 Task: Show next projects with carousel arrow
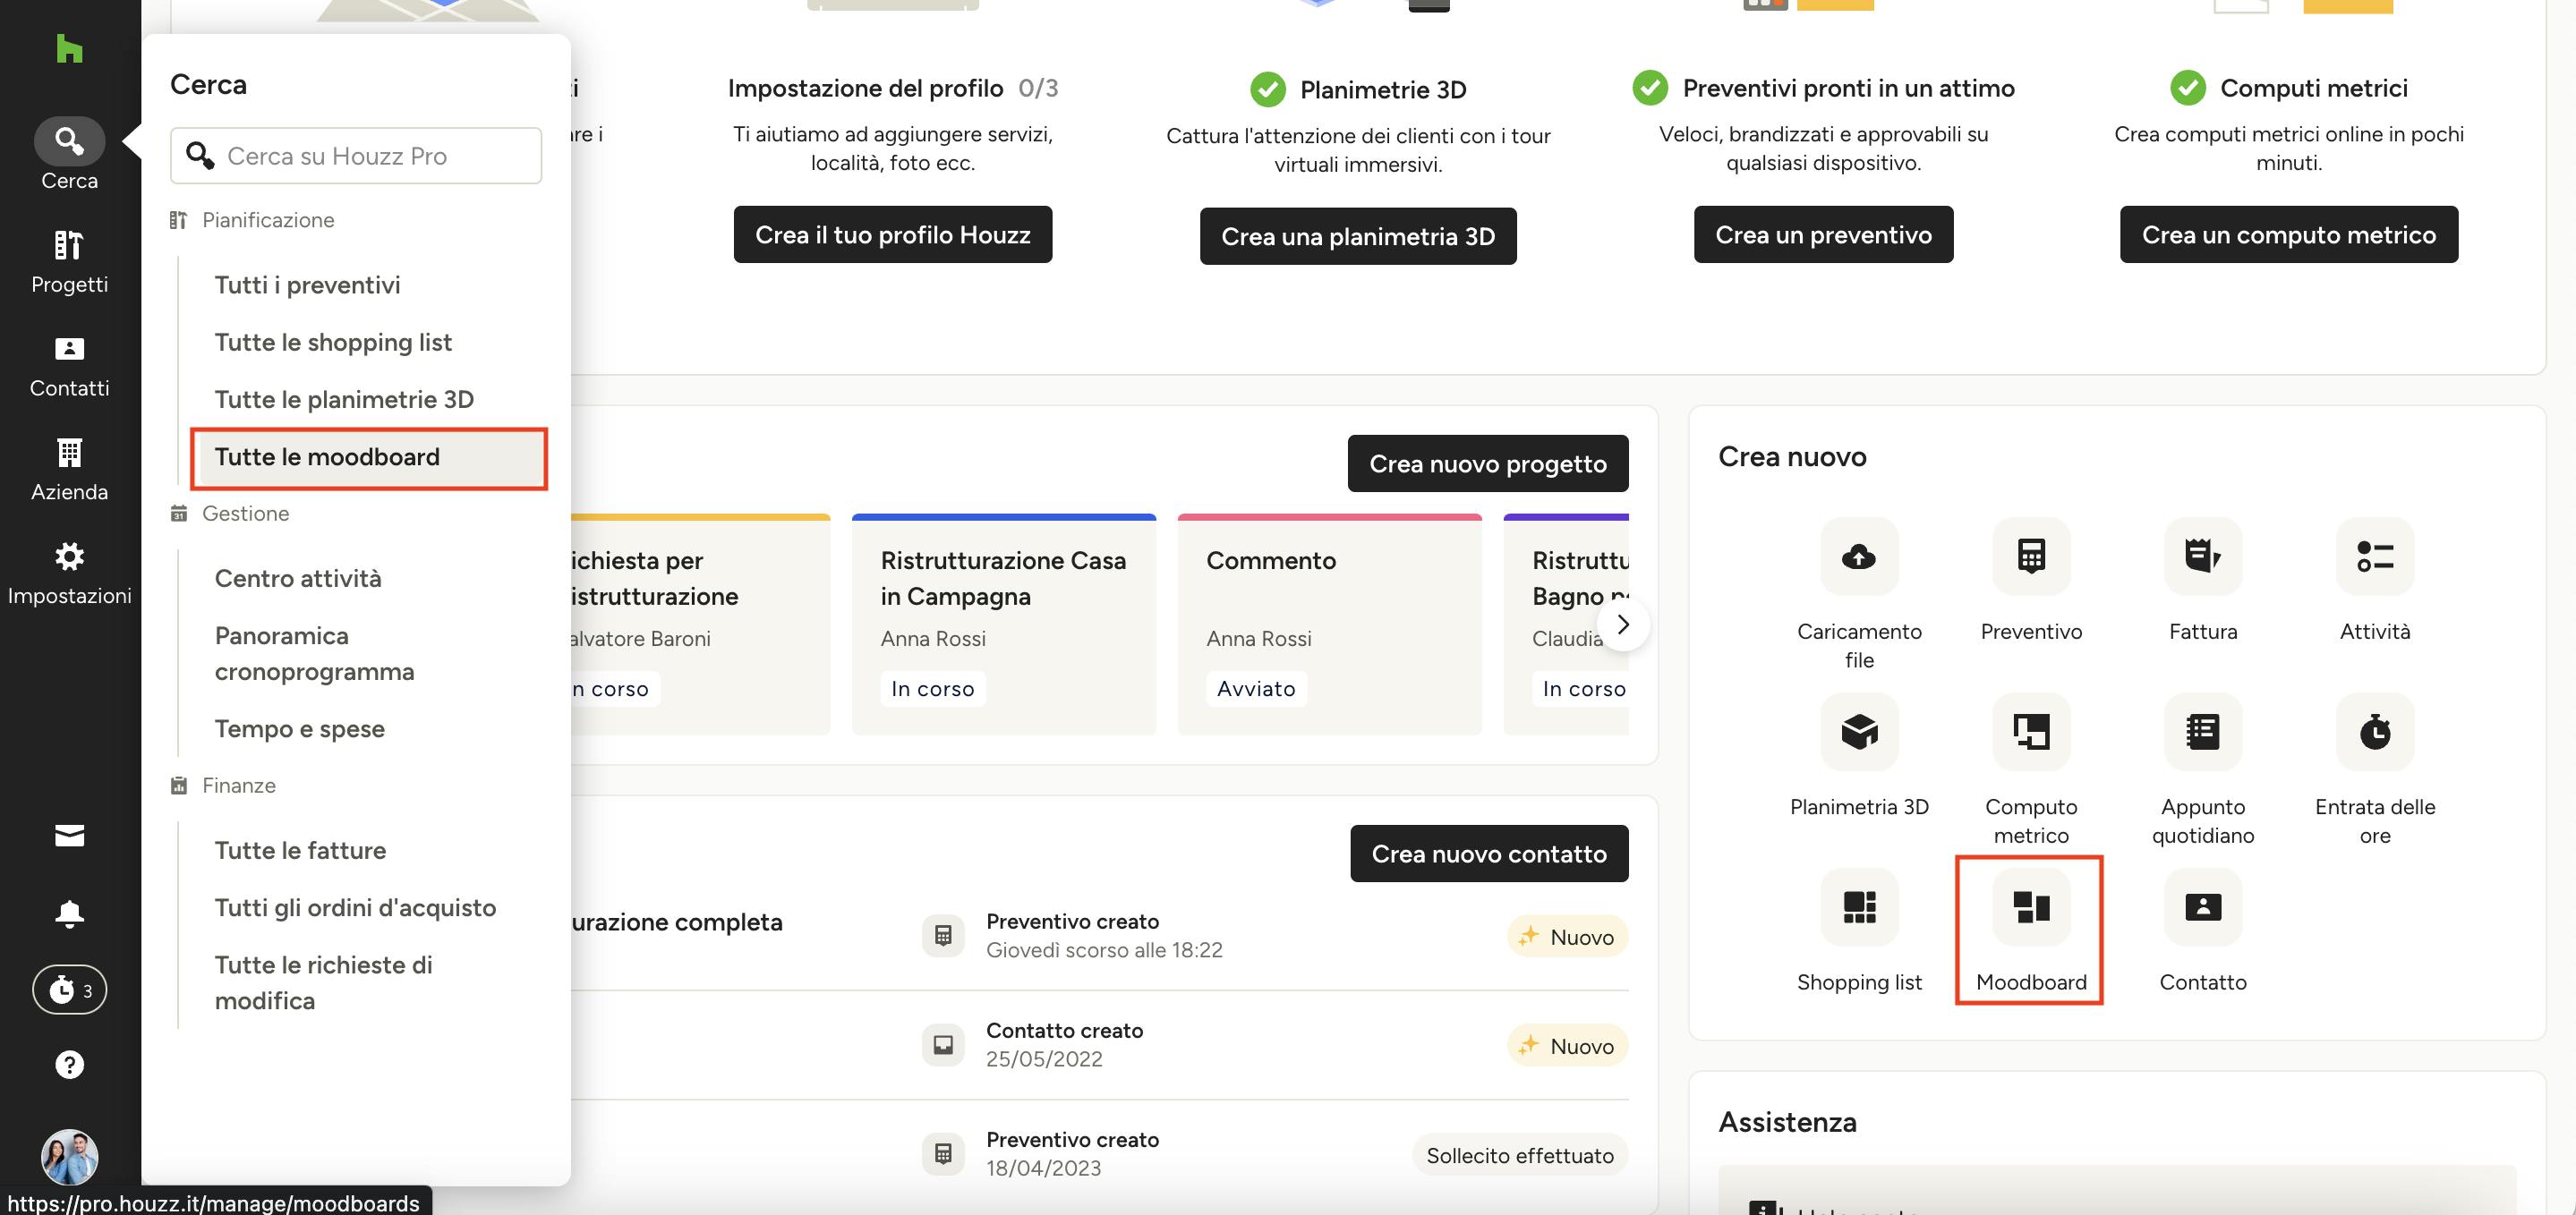point(1623,624)
